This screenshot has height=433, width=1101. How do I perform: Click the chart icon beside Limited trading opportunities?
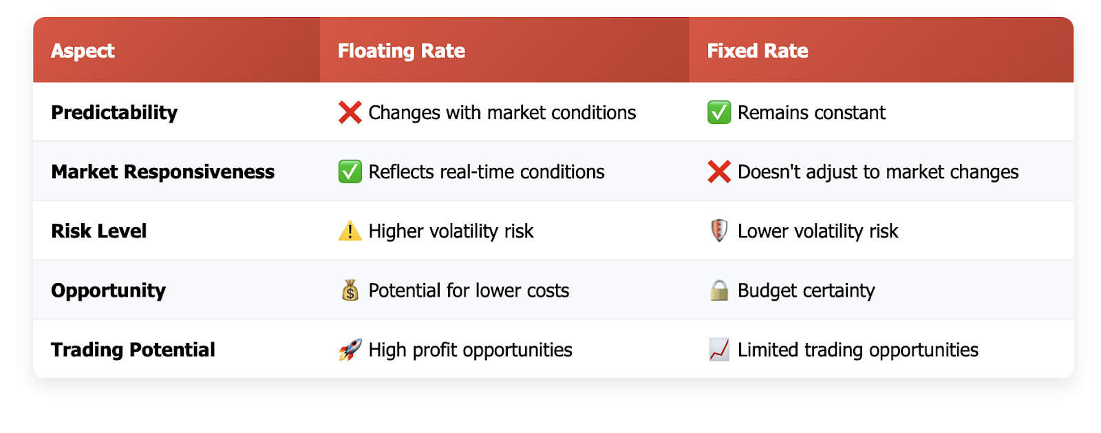pos(719,350)
